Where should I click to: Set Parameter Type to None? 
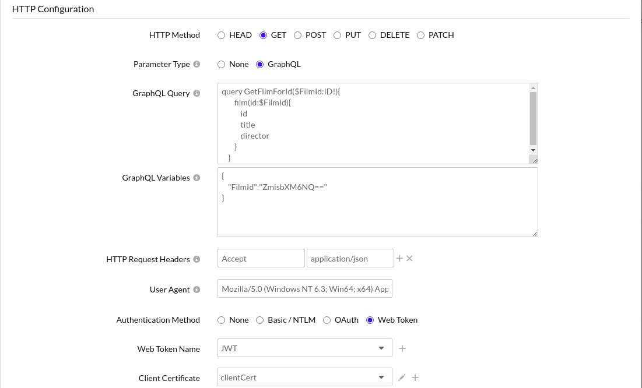coord(221,64)
